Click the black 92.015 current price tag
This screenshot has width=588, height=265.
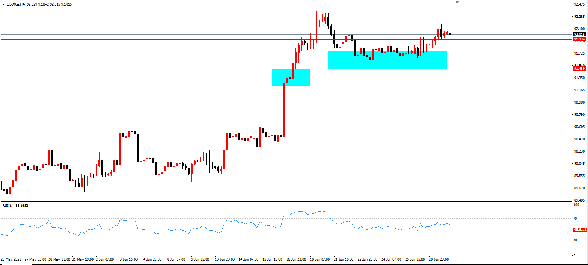click(x=579, y=35)
